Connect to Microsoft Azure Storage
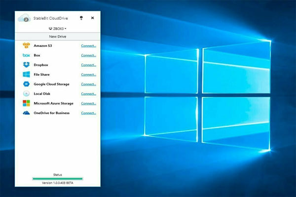The height and width of the screenshot is (197, 296). [88, 103]
